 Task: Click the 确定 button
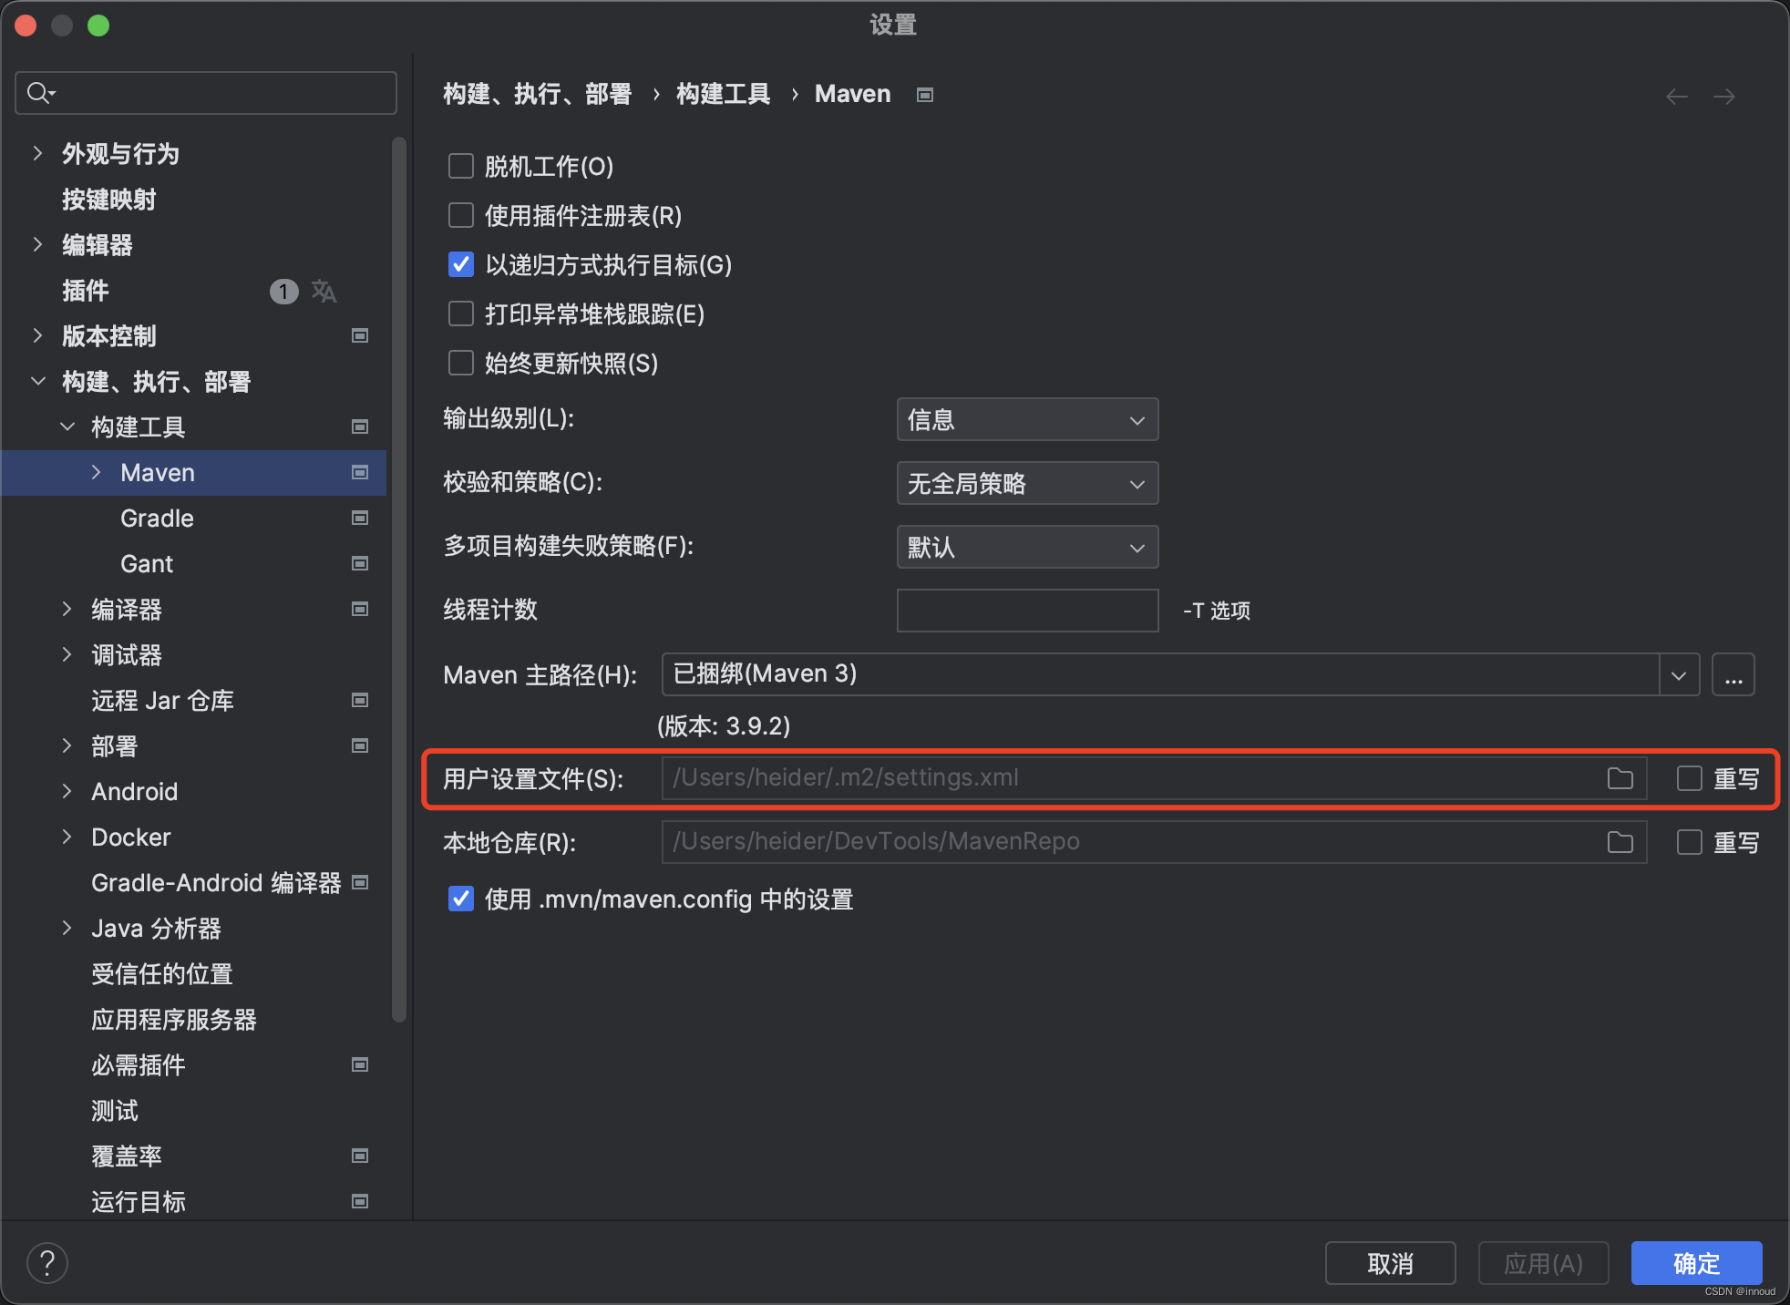click(1695, 1263)
